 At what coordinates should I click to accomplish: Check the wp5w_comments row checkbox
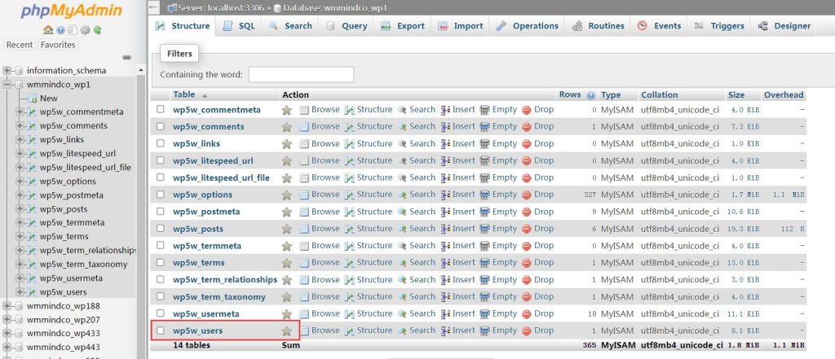161,126
